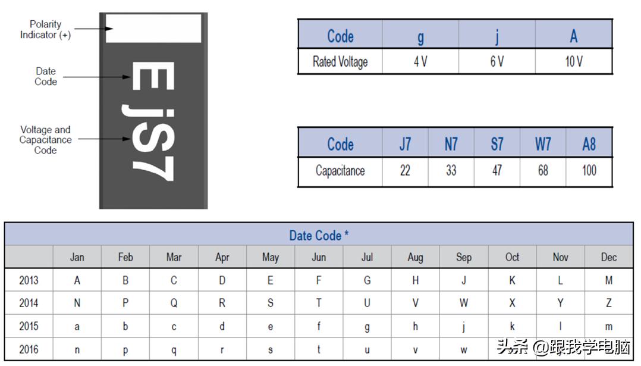Click the '6 V' rated voltage cell
The image size is (641, 366).
pyautogui.click(x=497, y=62)
